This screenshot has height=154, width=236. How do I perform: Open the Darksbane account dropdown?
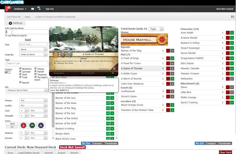pos(20,9)
